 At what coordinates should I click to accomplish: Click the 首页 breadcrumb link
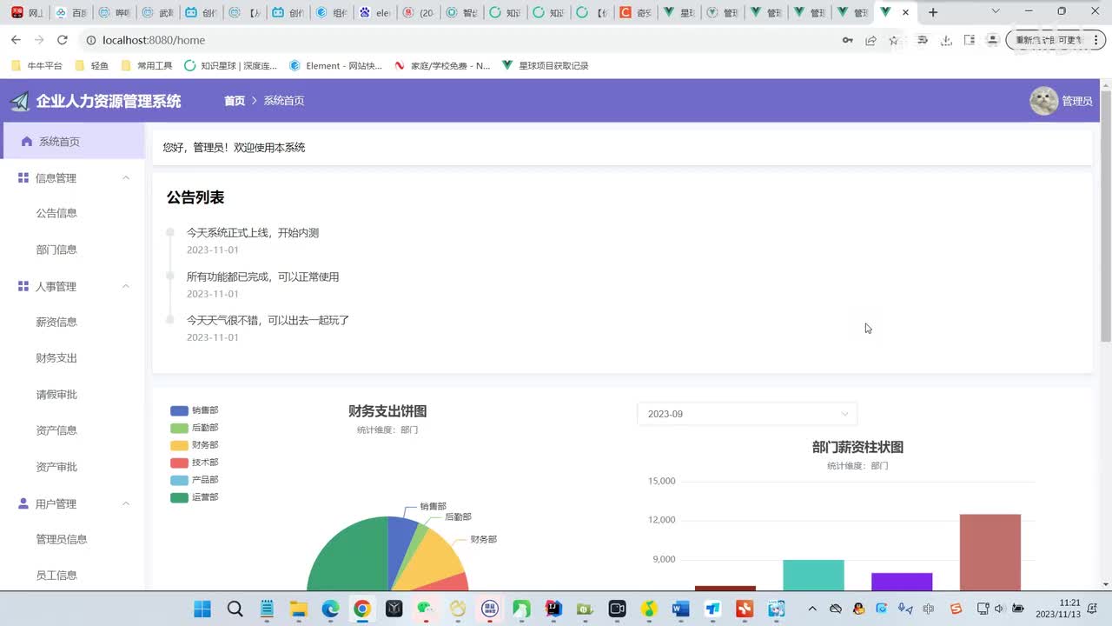click(235, 101)
